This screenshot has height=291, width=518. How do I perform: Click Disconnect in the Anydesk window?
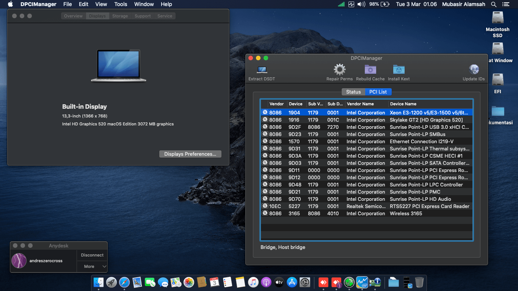[92, 255]
